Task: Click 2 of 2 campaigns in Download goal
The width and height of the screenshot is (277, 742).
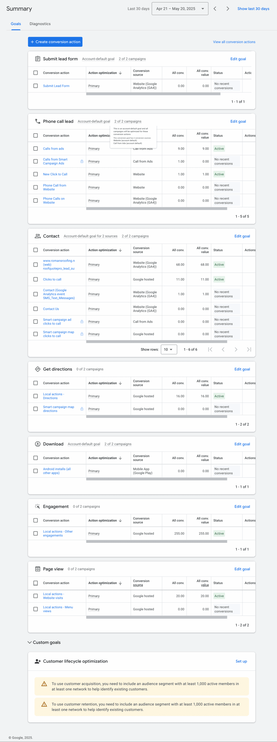Action: 118,444
